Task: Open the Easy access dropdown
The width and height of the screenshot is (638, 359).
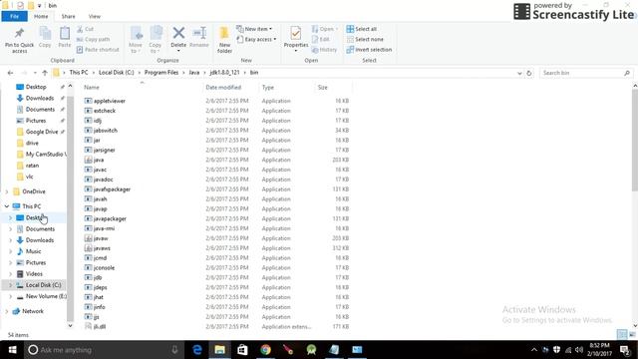Action: point(256,39)
